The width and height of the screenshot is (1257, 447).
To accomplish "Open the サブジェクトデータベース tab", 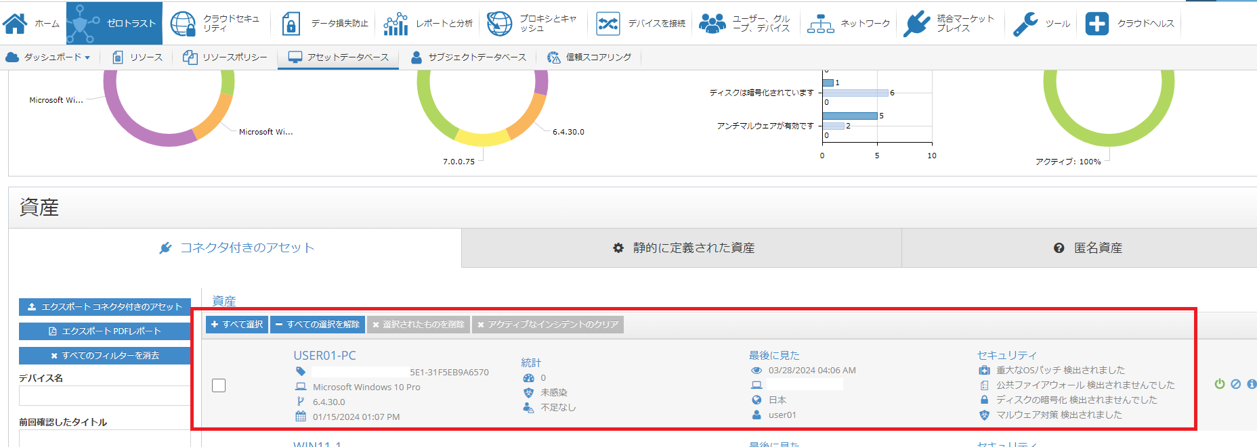I will pyautogui.click(x=469, y=57).
